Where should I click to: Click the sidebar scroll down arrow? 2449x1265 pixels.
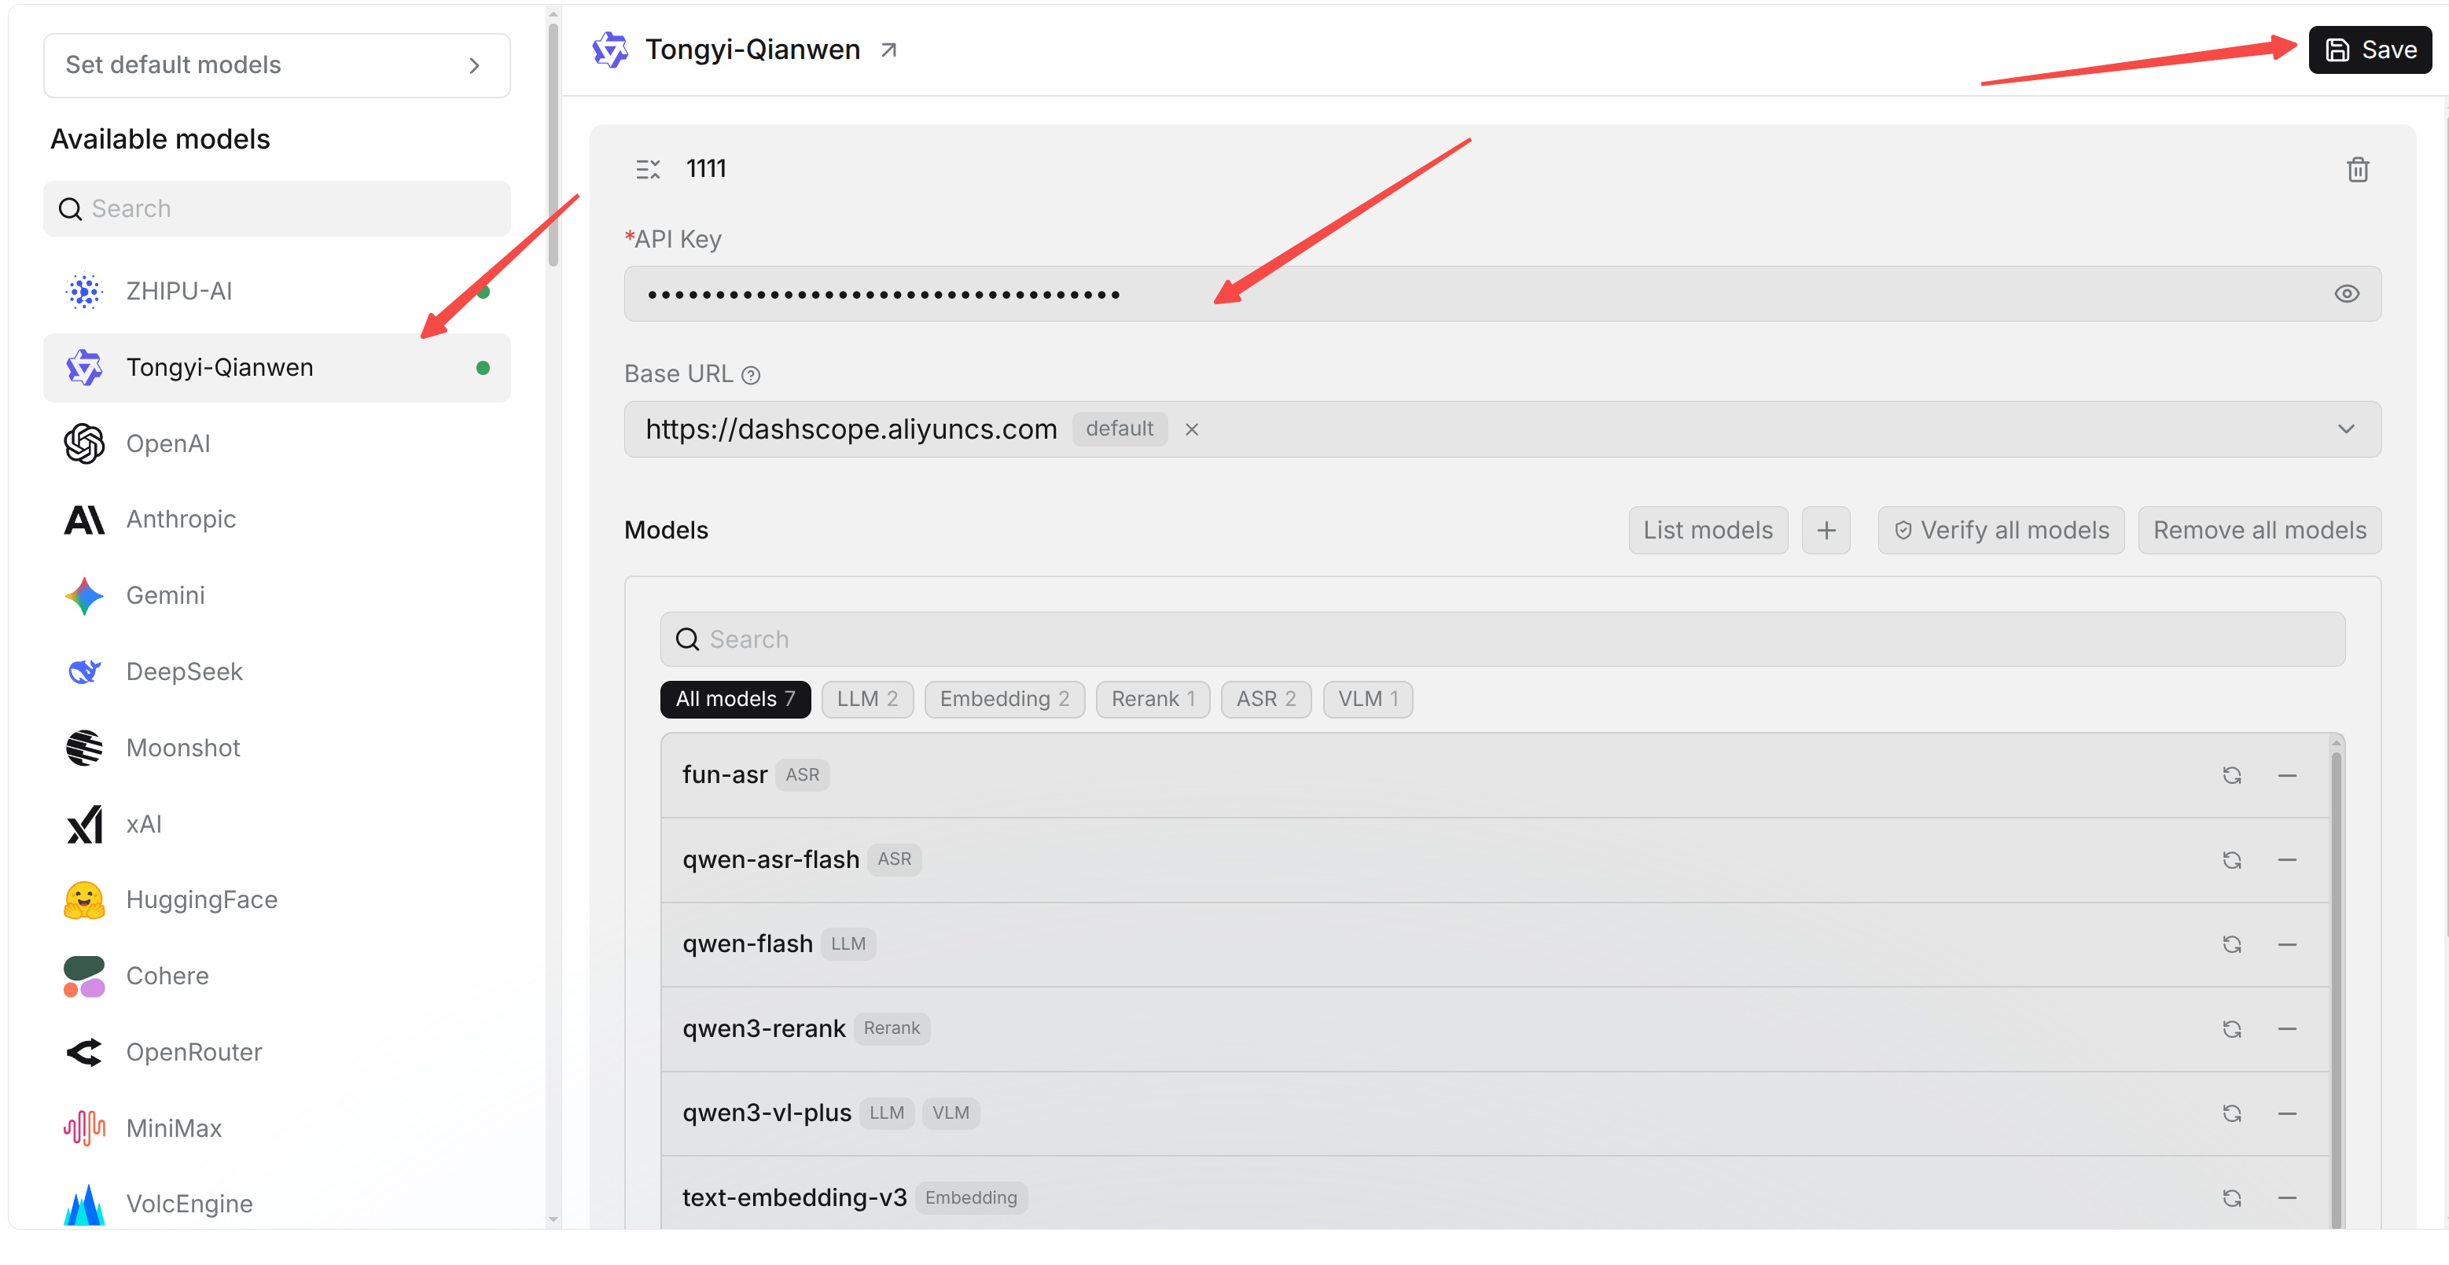tap(553, 1219)
